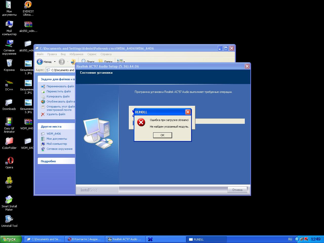This screenshot has height=243, width=324.
Task: Collapse the Задачи для файлов panel header
Action: point(56,79)
